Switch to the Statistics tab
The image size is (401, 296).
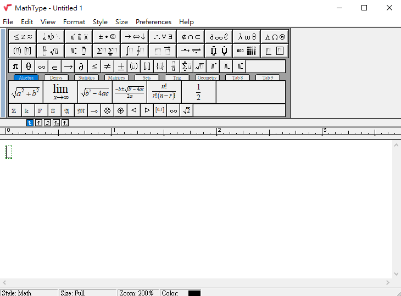tap(86, 78)
